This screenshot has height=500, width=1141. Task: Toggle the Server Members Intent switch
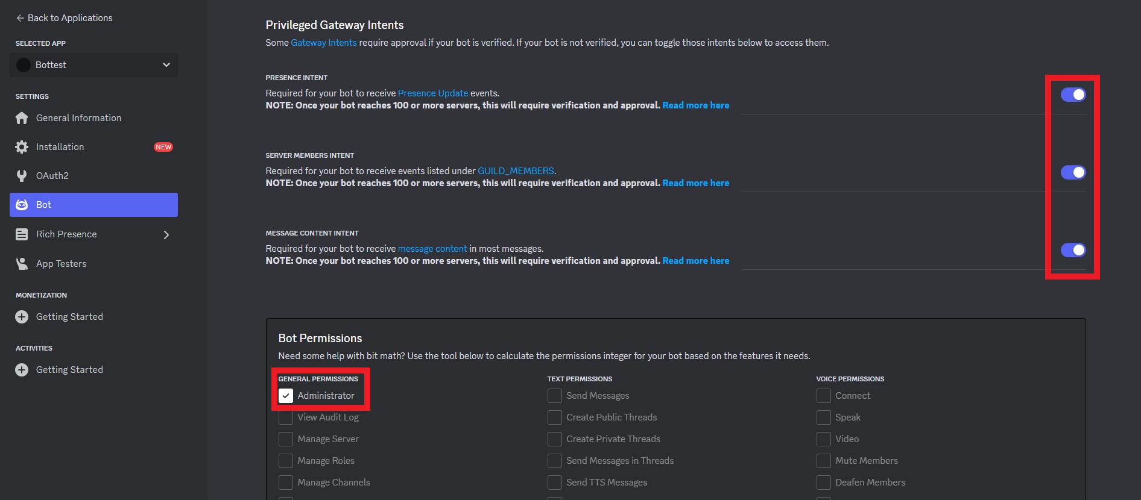(1073, 172)
